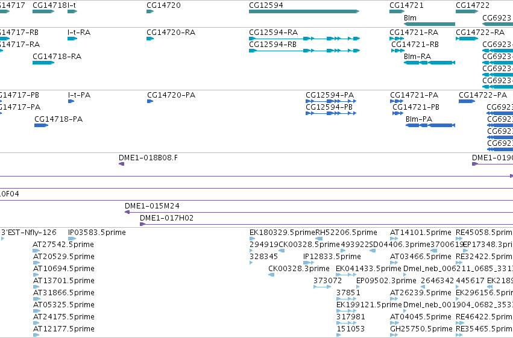
Task: Select the AT26239.5prime EST
Action: pyautogui.click(x=394, y=299)
